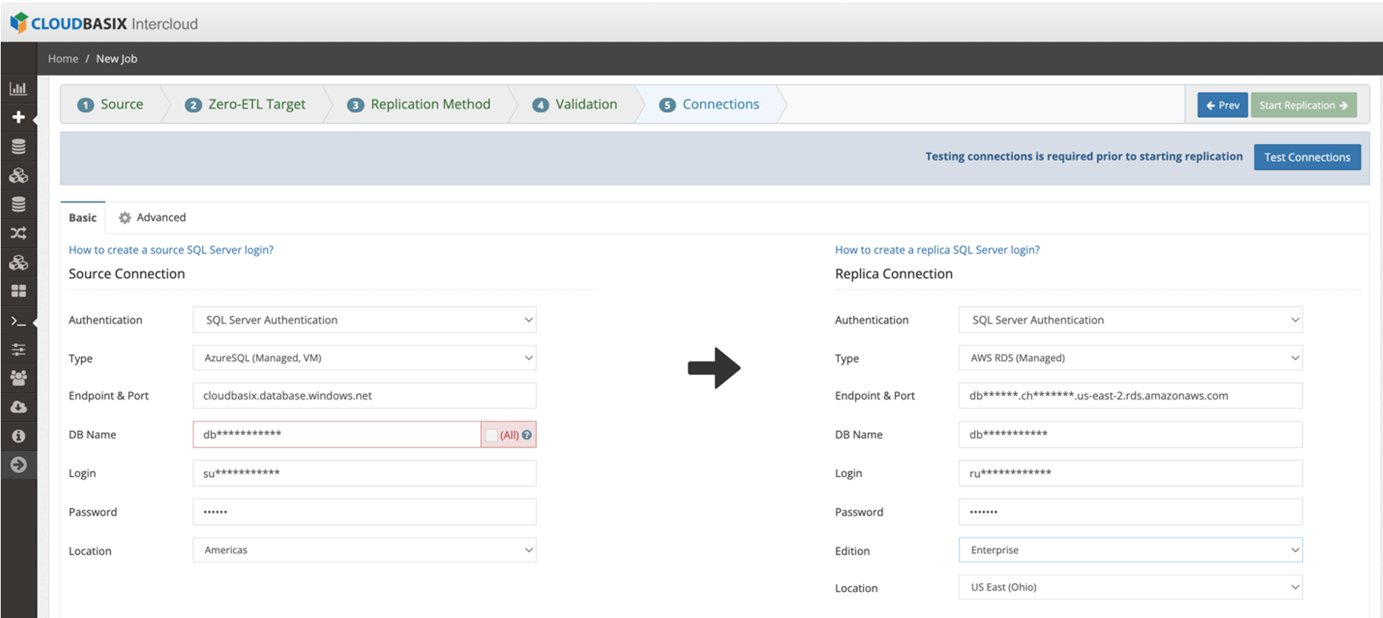Click the Start Replication button
Screen dimensions: 1383x618
[1304, 105]
